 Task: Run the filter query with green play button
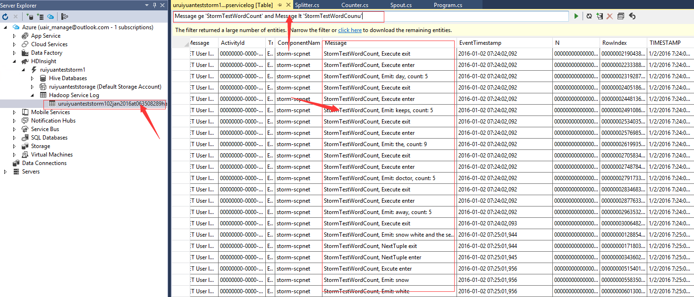pyautogui.click(x=576, y=16)
